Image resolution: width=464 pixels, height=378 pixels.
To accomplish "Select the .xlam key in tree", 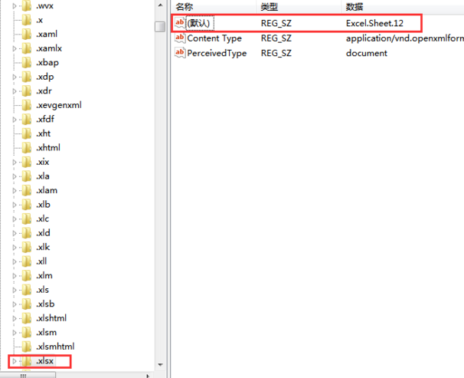I will [x=47, y=190].
